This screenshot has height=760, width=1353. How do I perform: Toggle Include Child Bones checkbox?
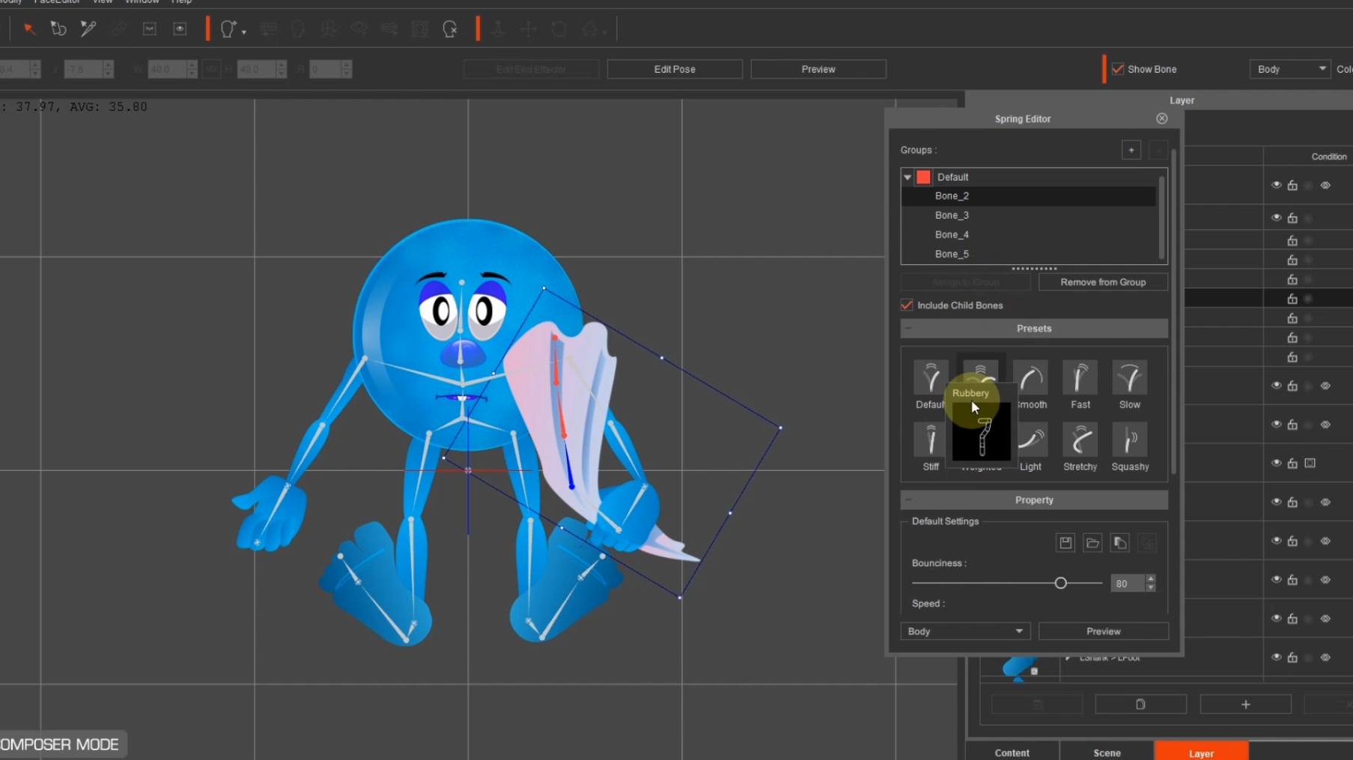(907, 305)
